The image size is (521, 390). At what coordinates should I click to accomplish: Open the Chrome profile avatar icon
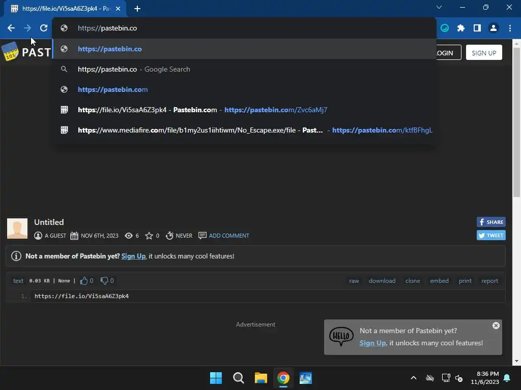point(494,28)
